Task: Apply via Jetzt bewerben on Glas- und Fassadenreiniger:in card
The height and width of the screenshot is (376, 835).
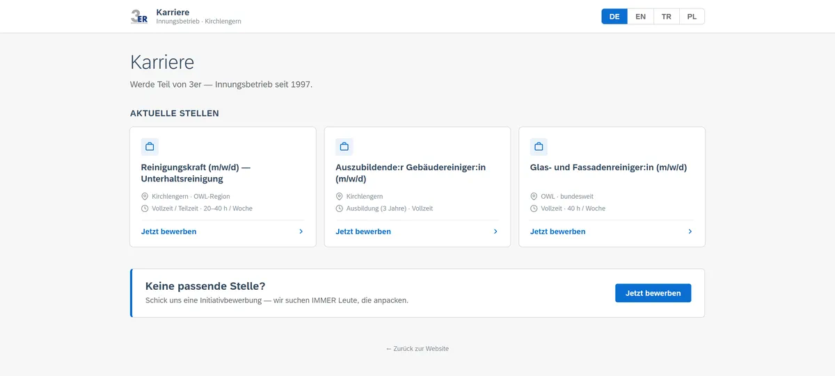Action: point(557,231)
